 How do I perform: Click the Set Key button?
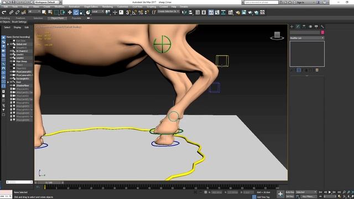point(290,197)
